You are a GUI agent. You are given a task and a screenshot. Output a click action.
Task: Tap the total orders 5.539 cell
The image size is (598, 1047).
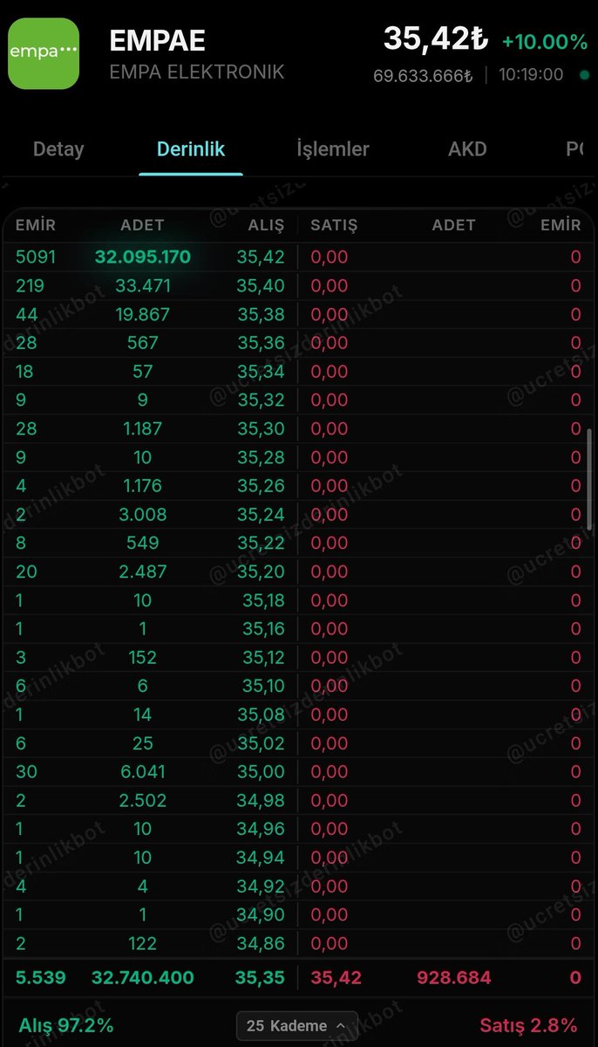pos(41,978)
